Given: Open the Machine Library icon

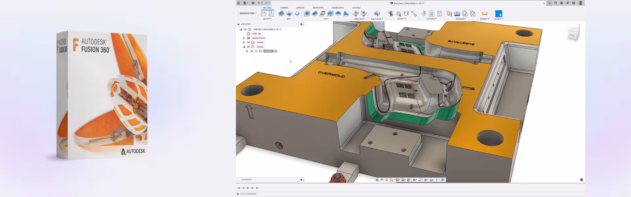Looking at the screenshot, I should (x=457, y=13).
